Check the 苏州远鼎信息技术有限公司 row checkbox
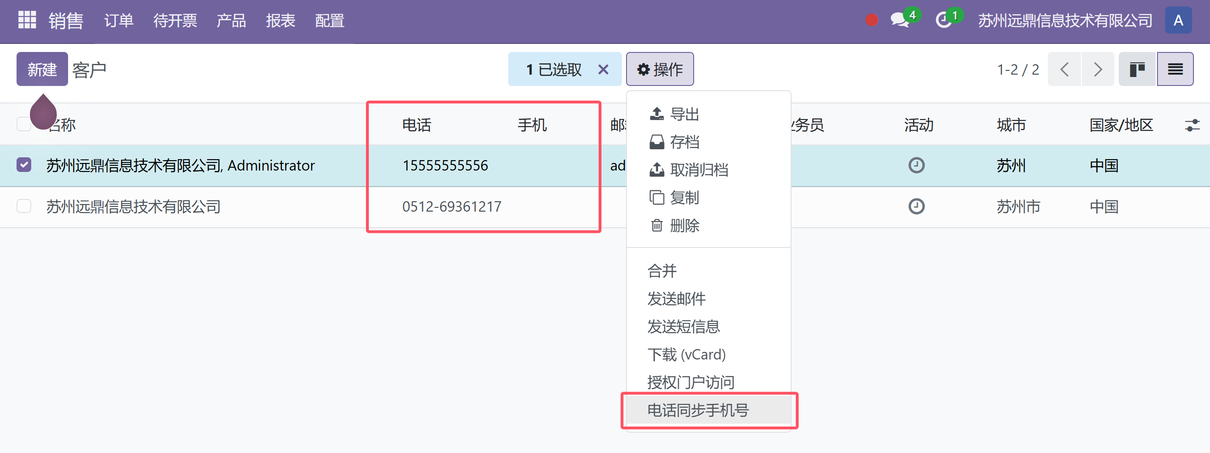The image size is (1210, 453). [24, 206]
